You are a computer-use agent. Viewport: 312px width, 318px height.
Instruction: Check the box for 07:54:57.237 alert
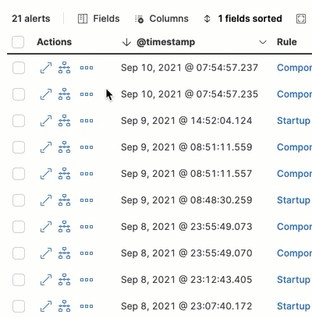19,68
